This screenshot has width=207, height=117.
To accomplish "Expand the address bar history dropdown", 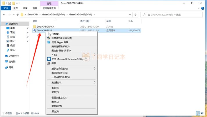I will pos(130,15).
